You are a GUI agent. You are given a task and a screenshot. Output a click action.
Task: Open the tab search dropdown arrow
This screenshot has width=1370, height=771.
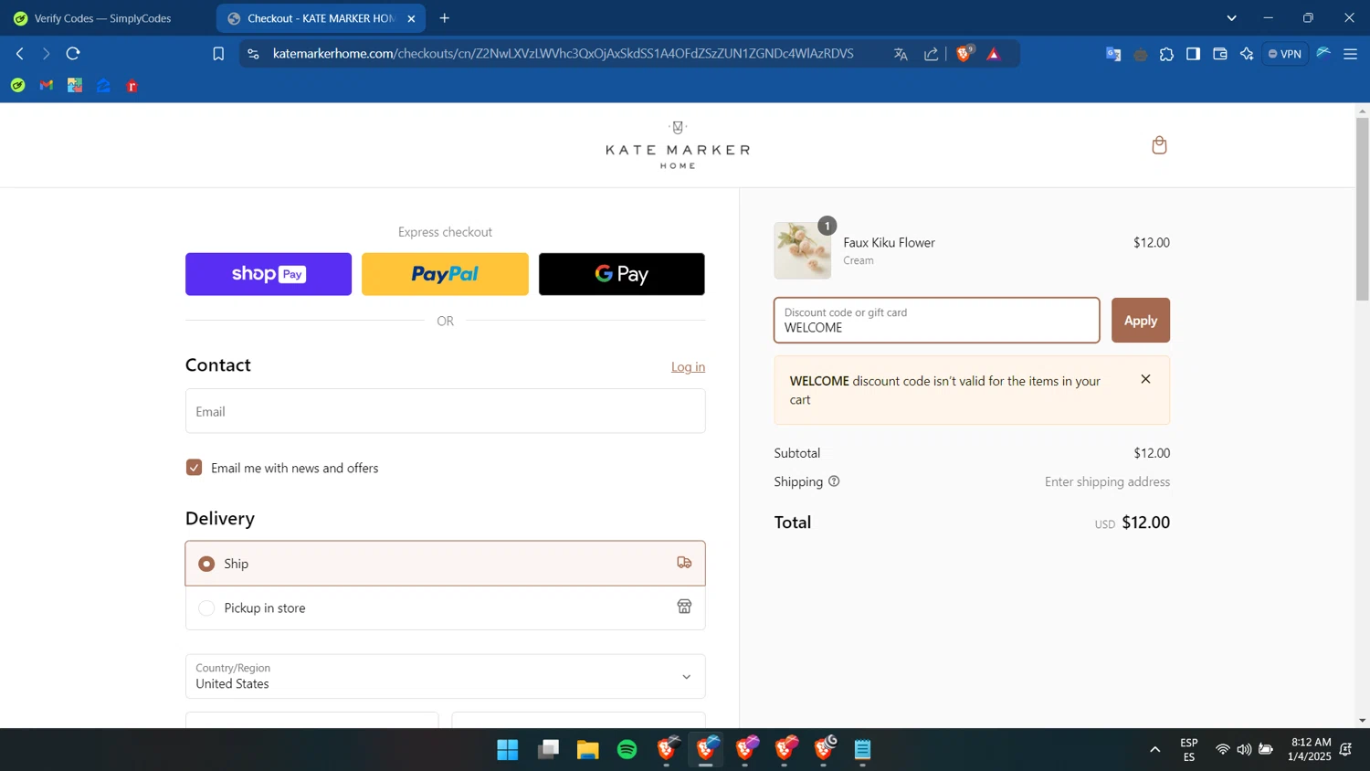tap(1231, 18)
